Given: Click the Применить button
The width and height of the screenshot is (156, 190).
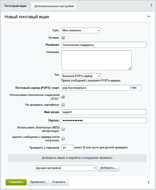Looking at the screenshot, I should click(x=38, y=182).
